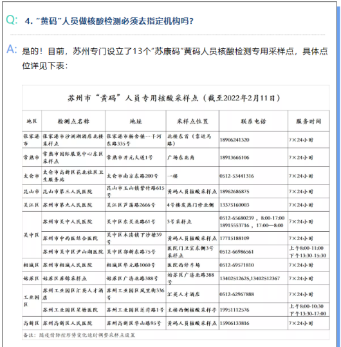Click the "苏州工业园区汇英人才酒店" name cell
This screenshot has height=347, width=341.
click(x=73, y=294)
